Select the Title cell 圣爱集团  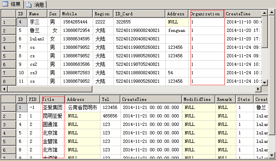tap(53, 107)
